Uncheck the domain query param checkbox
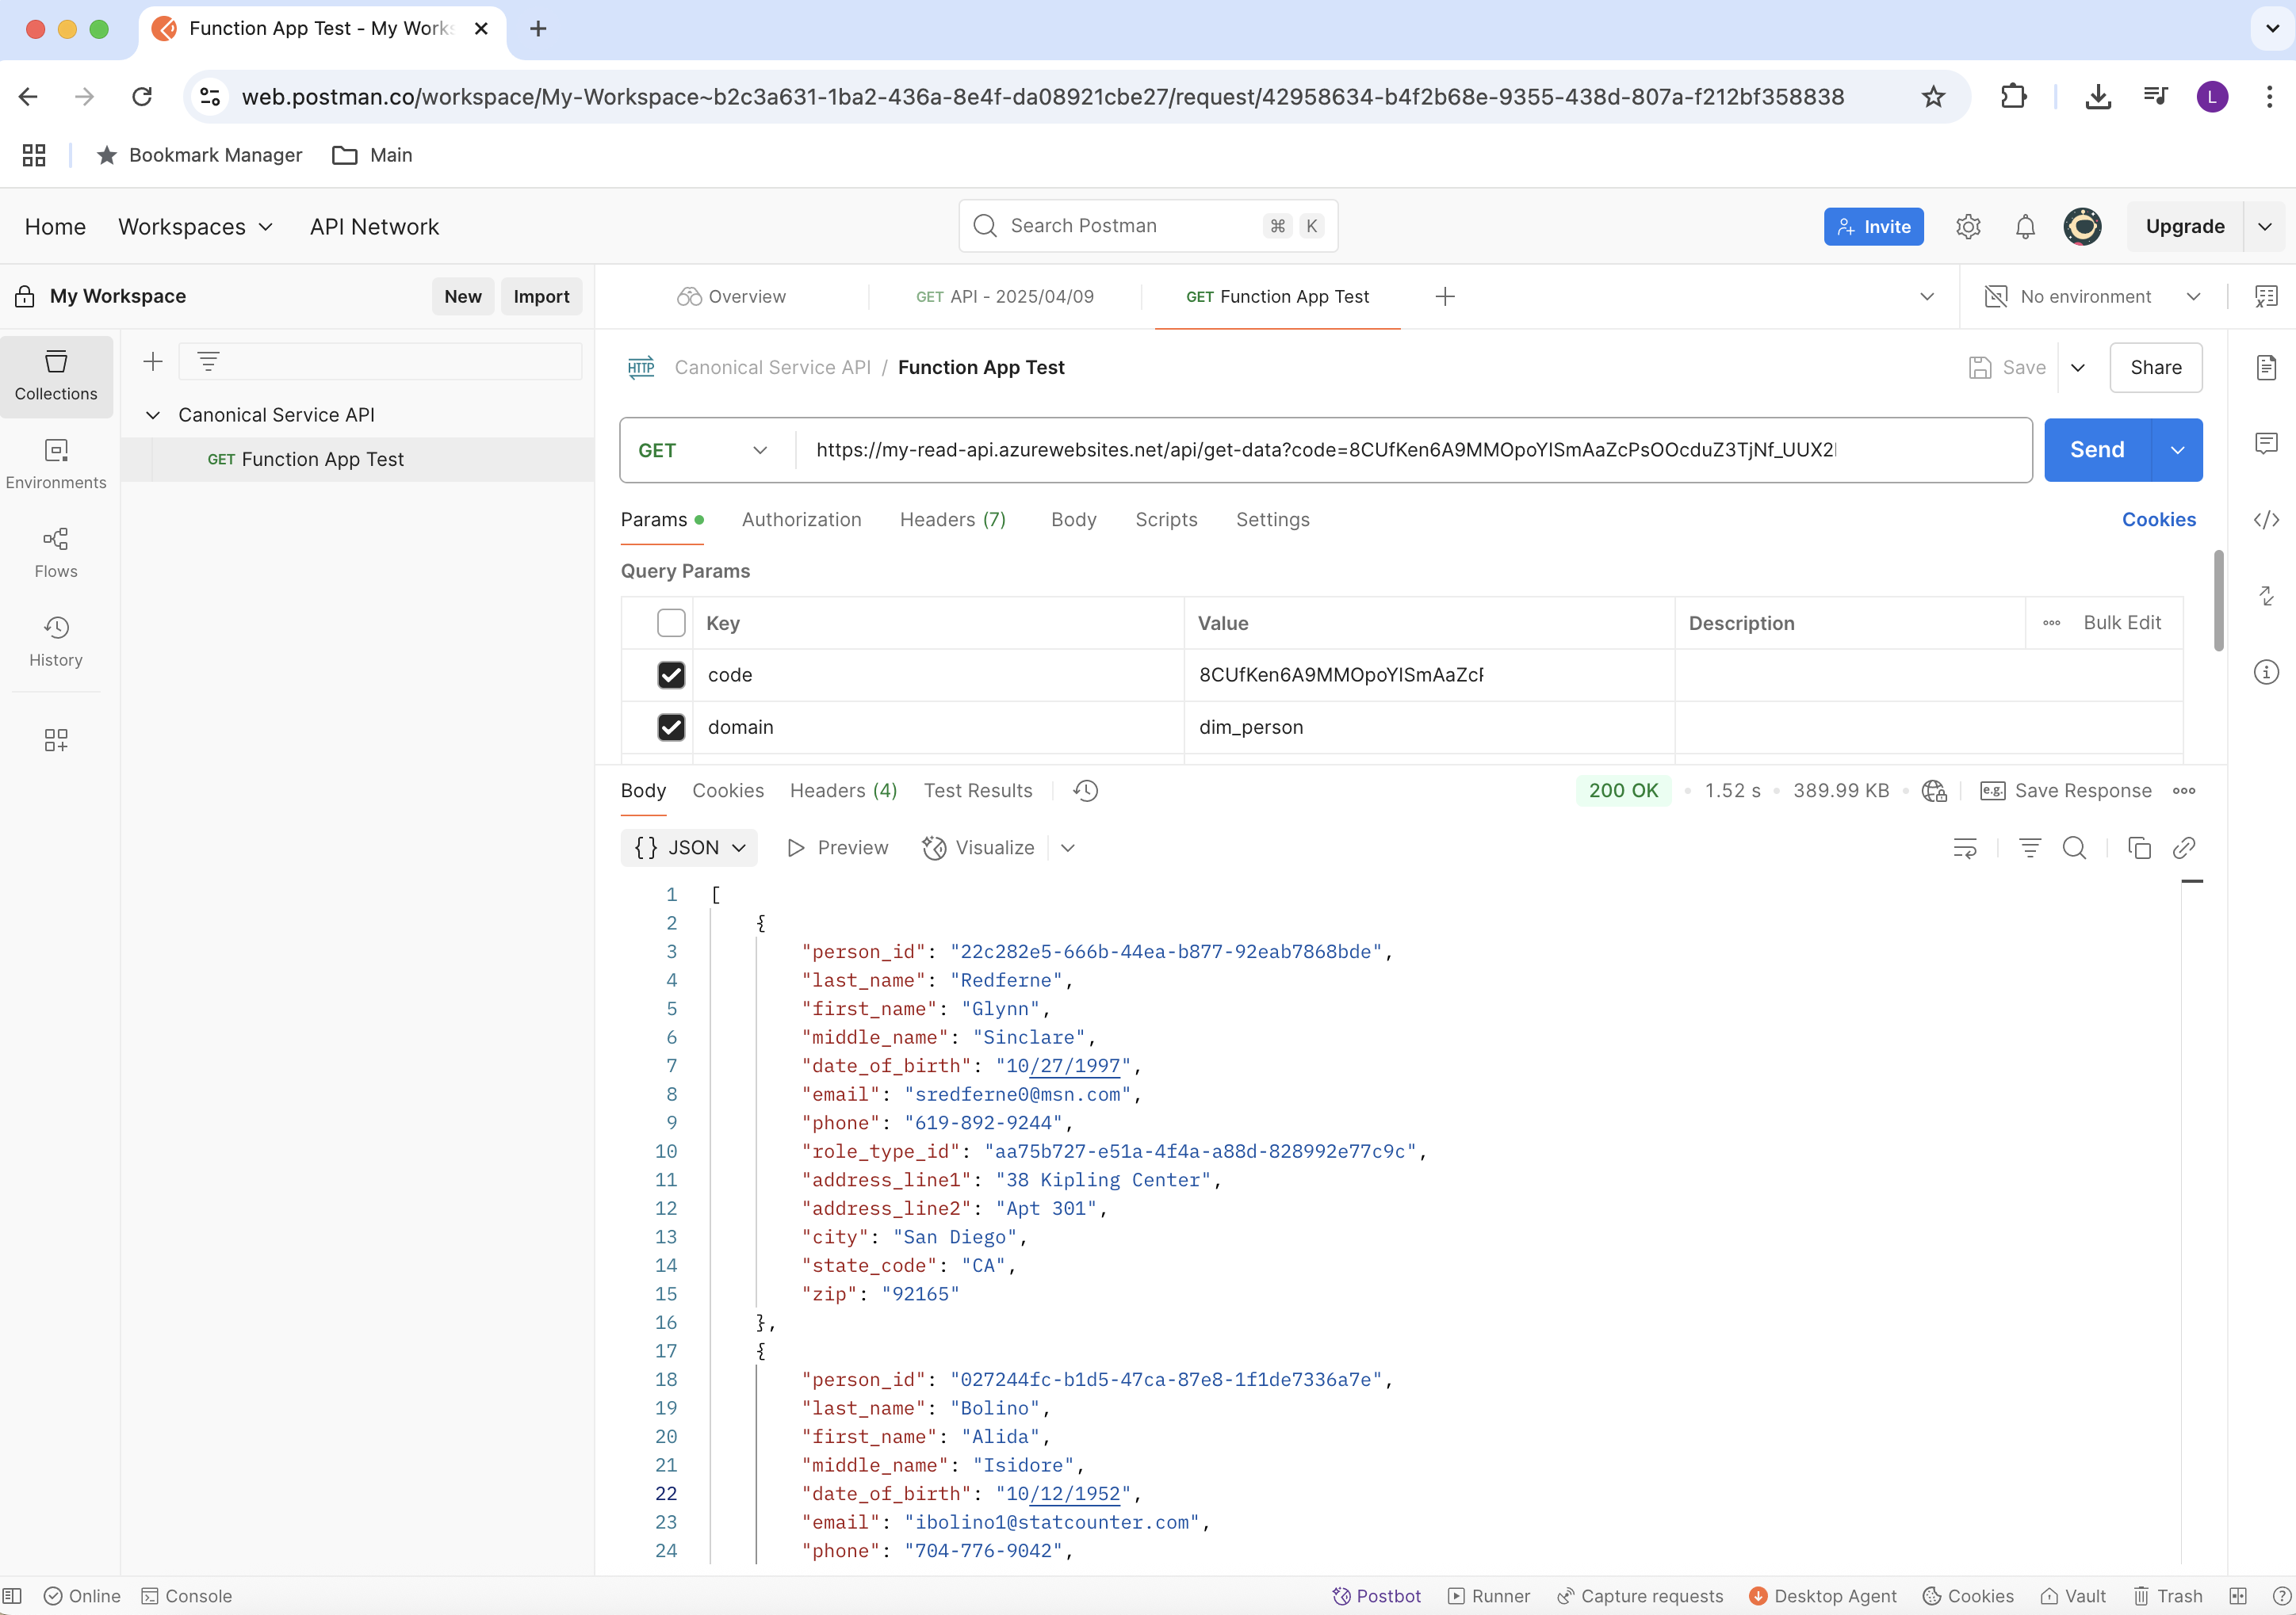This screenshot has height=1615, width=2296. (671, 727)
